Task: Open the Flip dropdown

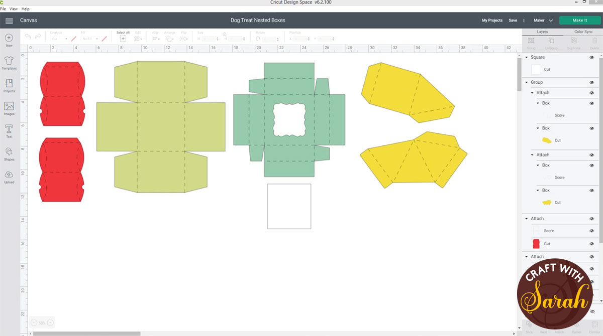Action: 184,39
